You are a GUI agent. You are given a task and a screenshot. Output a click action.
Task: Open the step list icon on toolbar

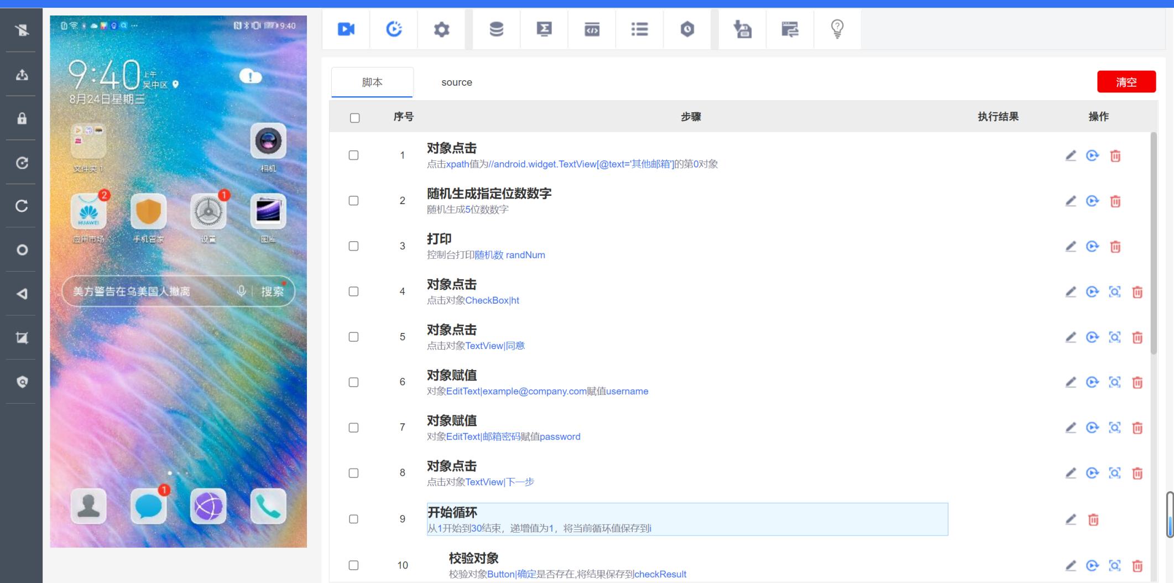point(639,29)
